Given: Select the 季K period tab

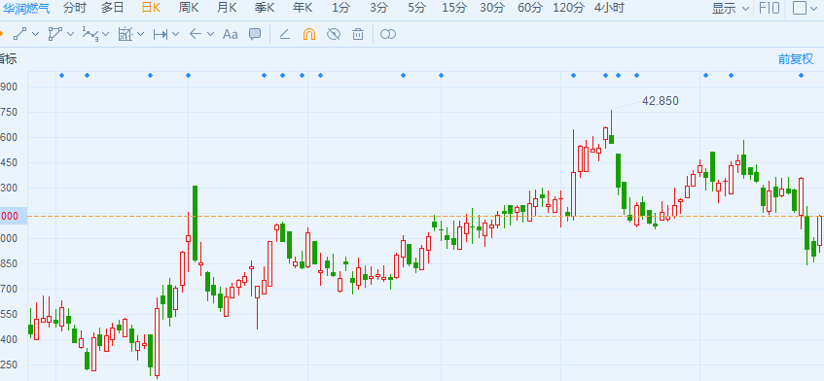Looking at the screenshot, I should tap(265, 8).
